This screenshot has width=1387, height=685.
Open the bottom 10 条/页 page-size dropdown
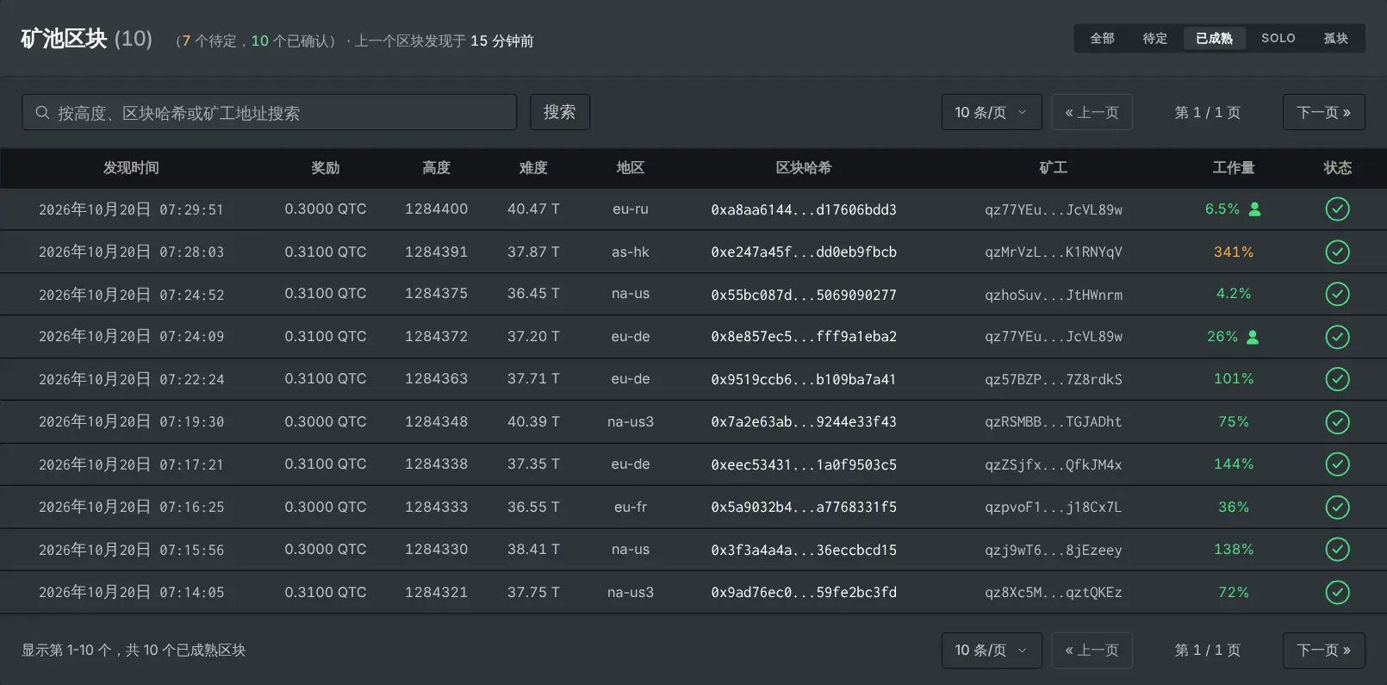coord(992,650)
